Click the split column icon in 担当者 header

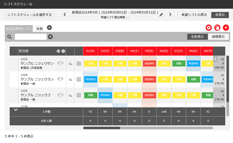(x=58, y=51)
